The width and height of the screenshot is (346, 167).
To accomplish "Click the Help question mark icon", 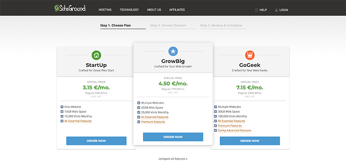I will (256, 10).
